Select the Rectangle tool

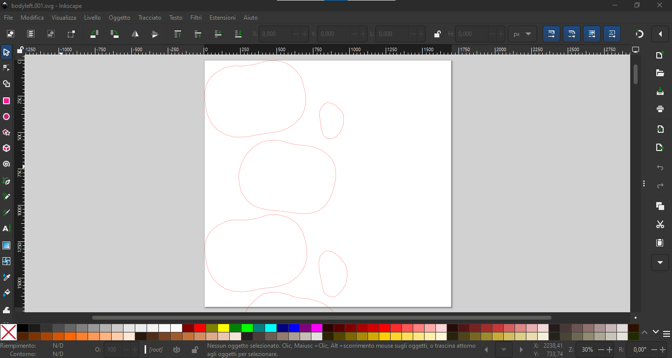pyautogui.click(x=6, y=101)
